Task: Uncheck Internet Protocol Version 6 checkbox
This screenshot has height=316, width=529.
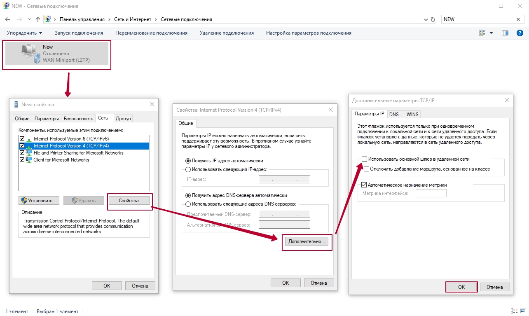Action: click(22, 139)
